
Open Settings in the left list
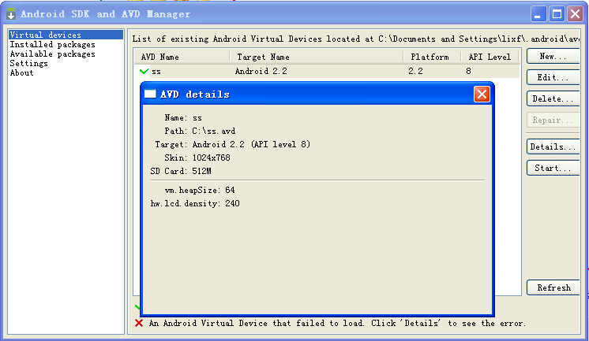28,63
